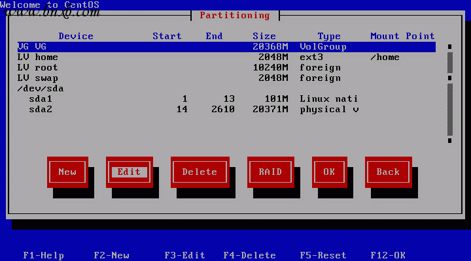Click the Device column header
The width and height of the screenshot is (471, 261).
[76, 37]
